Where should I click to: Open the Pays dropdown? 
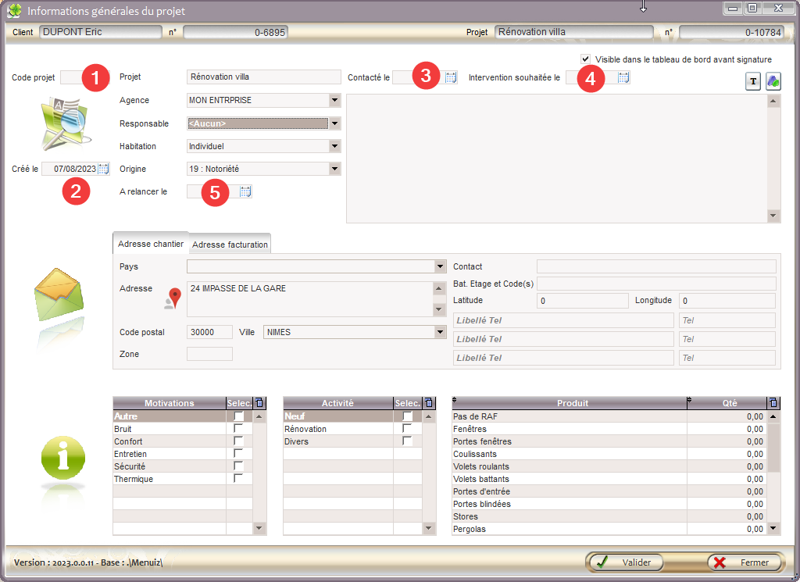(x=441, y=266)
